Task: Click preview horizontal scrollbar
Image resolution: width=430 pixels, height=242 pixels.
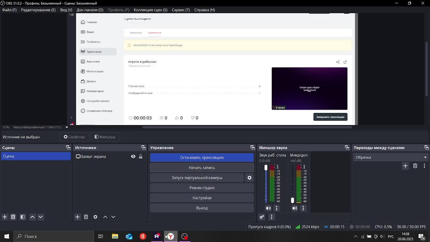Action: (247, 127)
